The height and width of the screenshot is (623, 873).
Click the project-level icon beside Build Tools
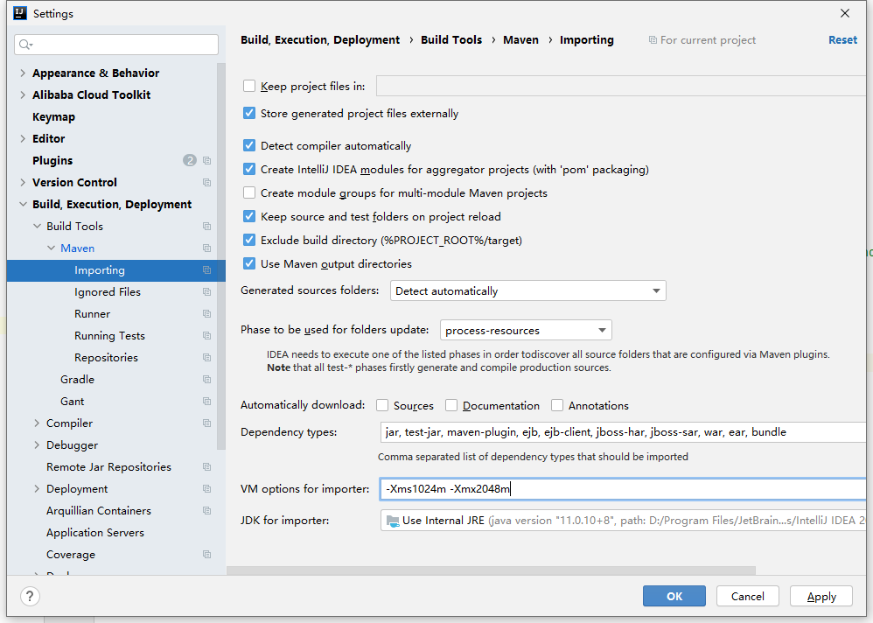pos(207,227)
